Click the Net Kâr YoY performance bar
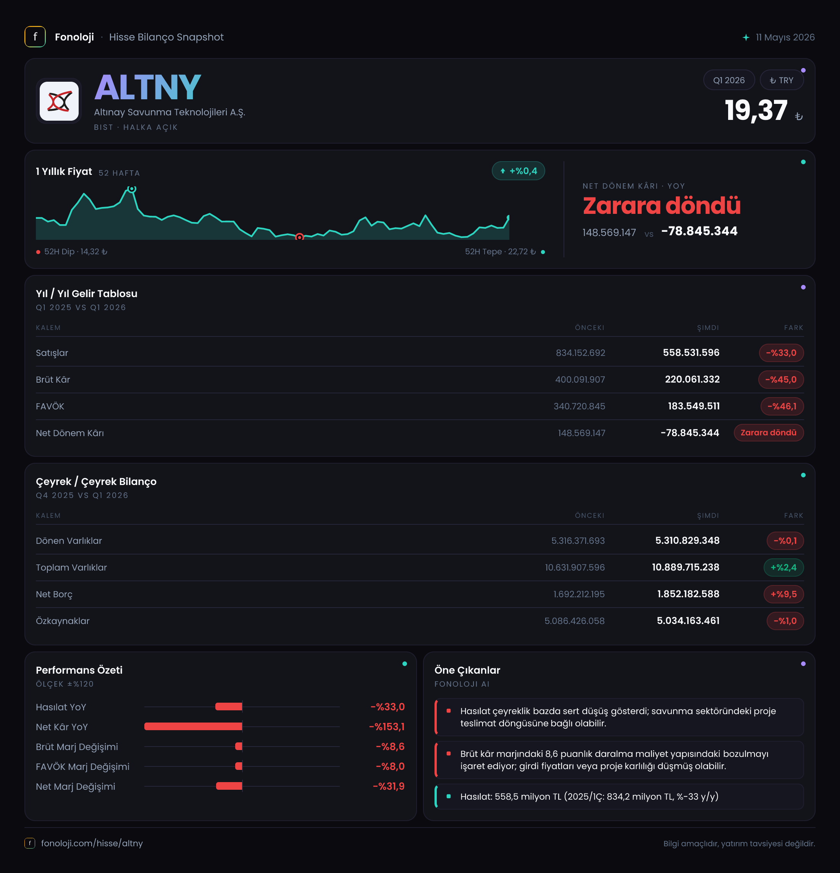840x873 pixels. (193, 726)
